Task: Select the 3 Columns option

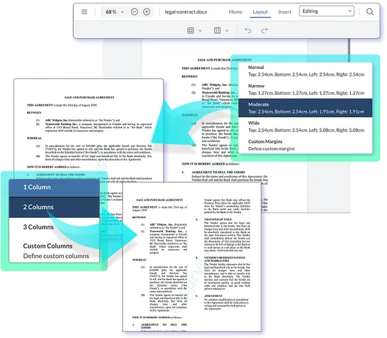Action: coord(54,227)
